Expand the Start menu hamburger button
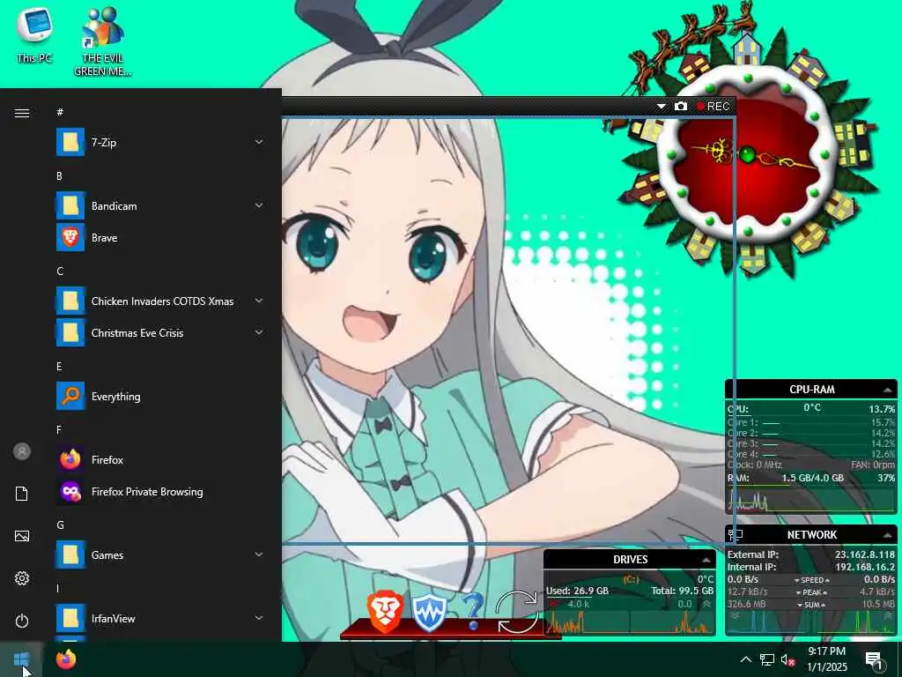 pos(22,113)
